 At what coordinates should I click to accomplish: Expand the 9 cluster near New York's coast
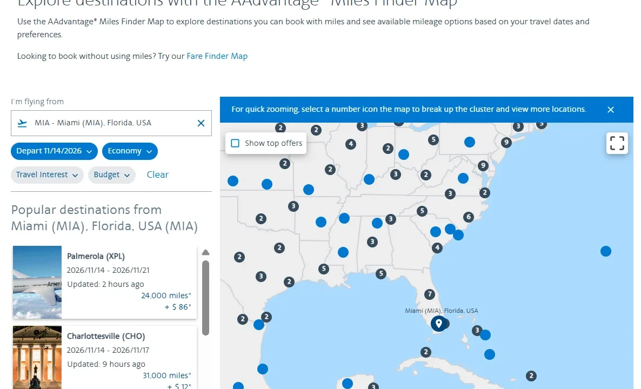[x=506, y=142]
